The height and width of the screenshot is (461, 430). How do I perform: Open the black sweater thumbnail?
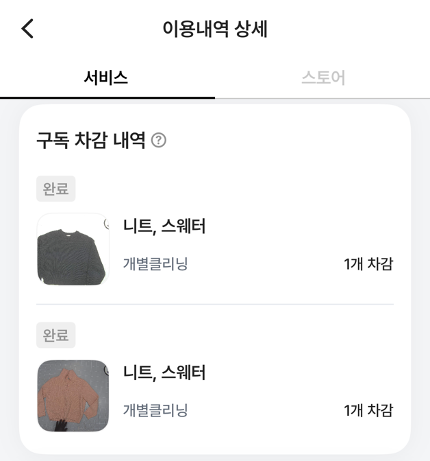pyautogui.click(x=72, y=249)
